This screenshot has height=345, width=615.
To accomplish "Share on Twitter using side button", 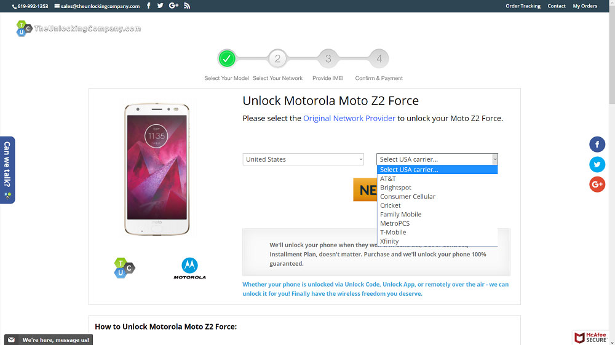I will click(x=597, y=164).
